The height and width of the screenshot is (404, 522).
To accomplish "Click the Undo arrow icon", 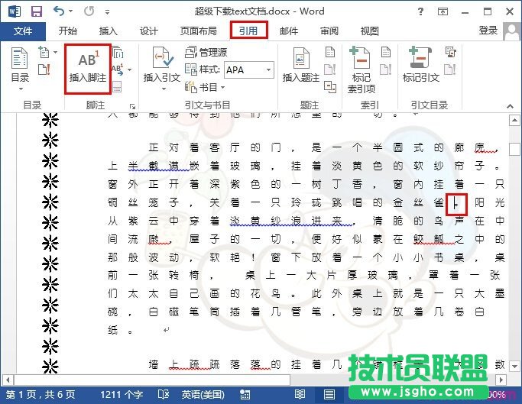I will tap(58, 11).
